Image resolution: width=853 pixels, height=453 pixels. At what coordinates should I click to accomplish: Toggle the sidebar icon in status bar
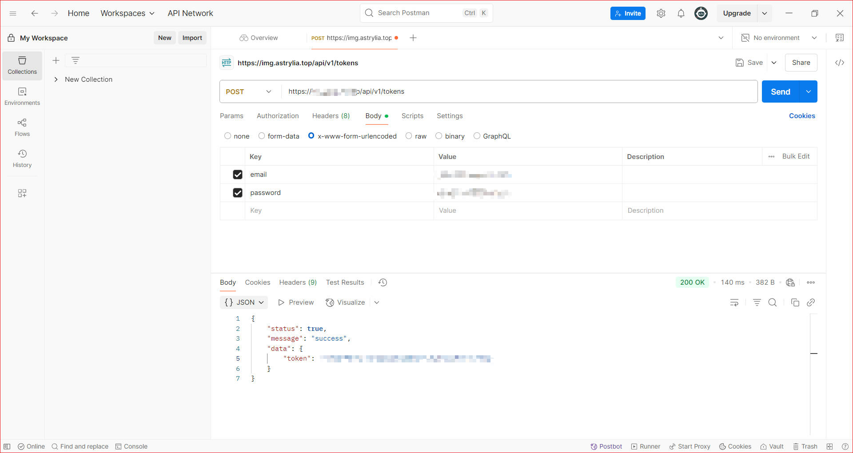coord(7,446)
